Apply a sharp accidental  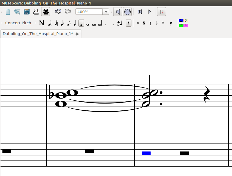point(144,23)
